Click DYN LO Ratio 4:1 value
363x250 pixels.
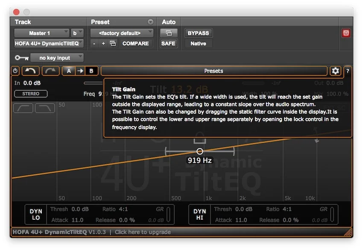123,209
